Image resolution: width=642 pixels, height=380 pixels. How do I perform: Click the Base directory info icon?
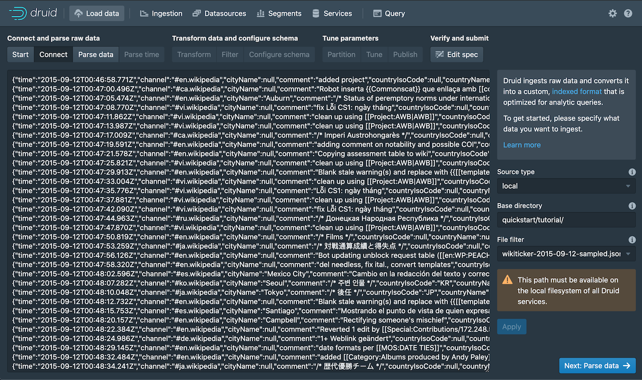click(x=632, y=206)
